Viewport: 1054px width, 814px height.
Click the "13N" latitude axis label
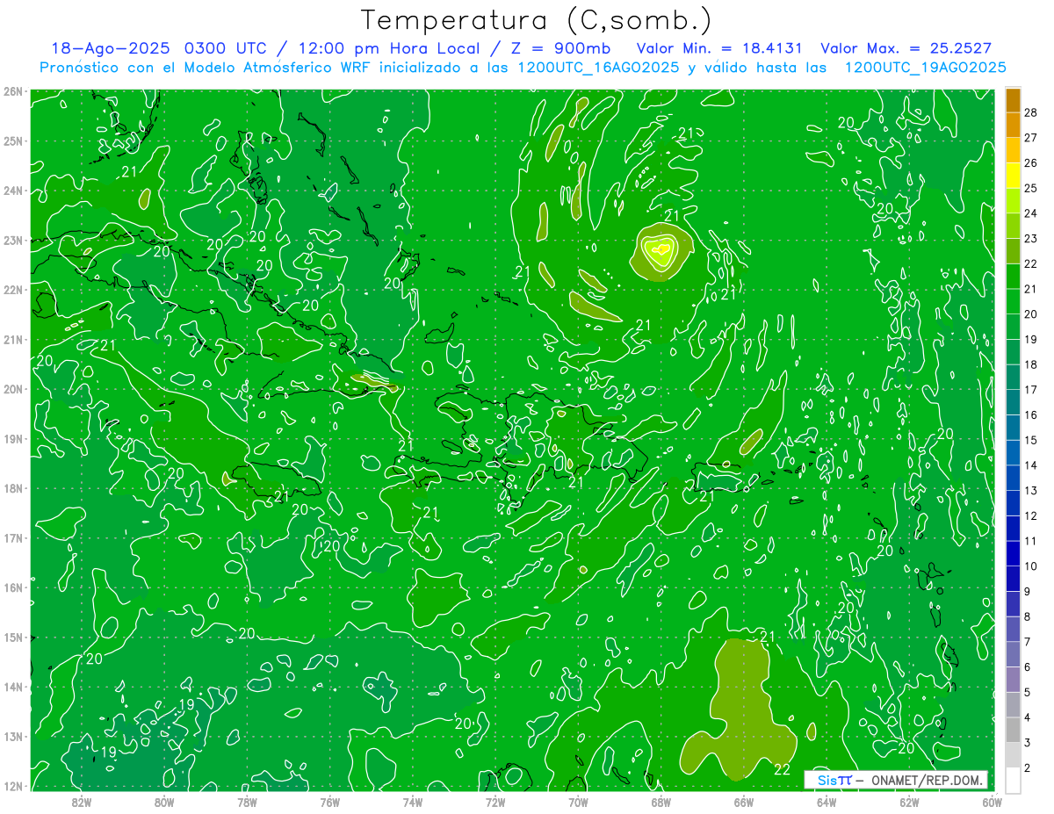pyautogui.click(x=12, y=736)
